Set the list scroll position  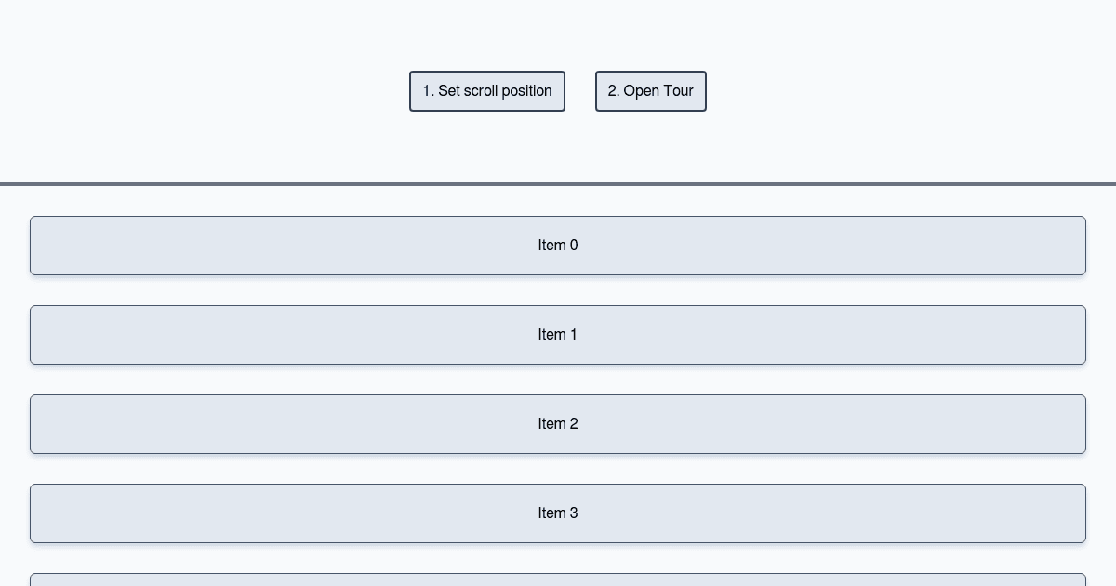click(x=486, y=91)
